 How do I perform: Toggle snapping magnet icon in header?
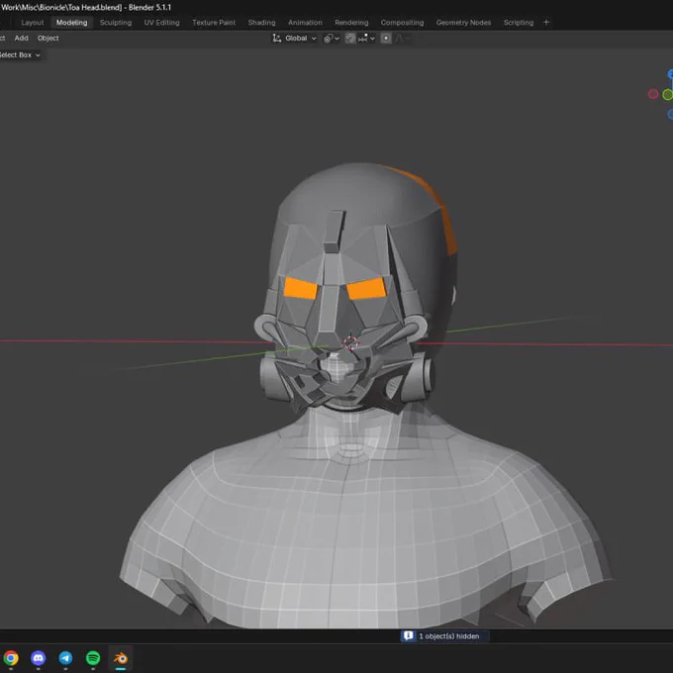pos(350,39)
